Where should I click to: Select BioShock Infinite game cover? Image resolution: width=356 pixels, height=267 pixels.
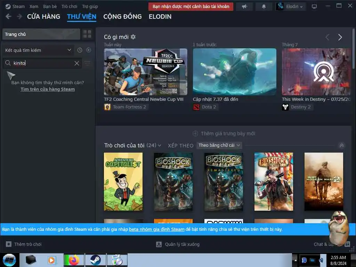pos(274,181)
